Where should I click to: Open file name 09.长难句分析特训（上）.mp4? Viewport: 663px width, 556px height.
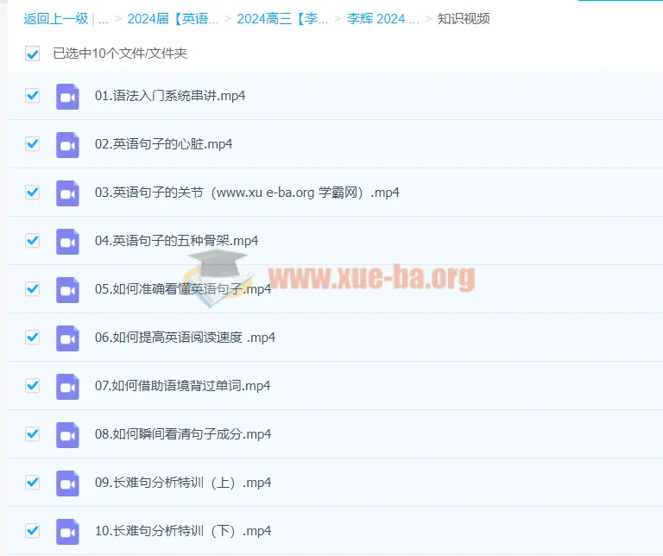tap(183, 483)
